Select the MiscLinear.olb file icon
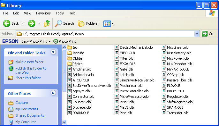Viewport: 219px width, 126px height. (x=164, y=47)
